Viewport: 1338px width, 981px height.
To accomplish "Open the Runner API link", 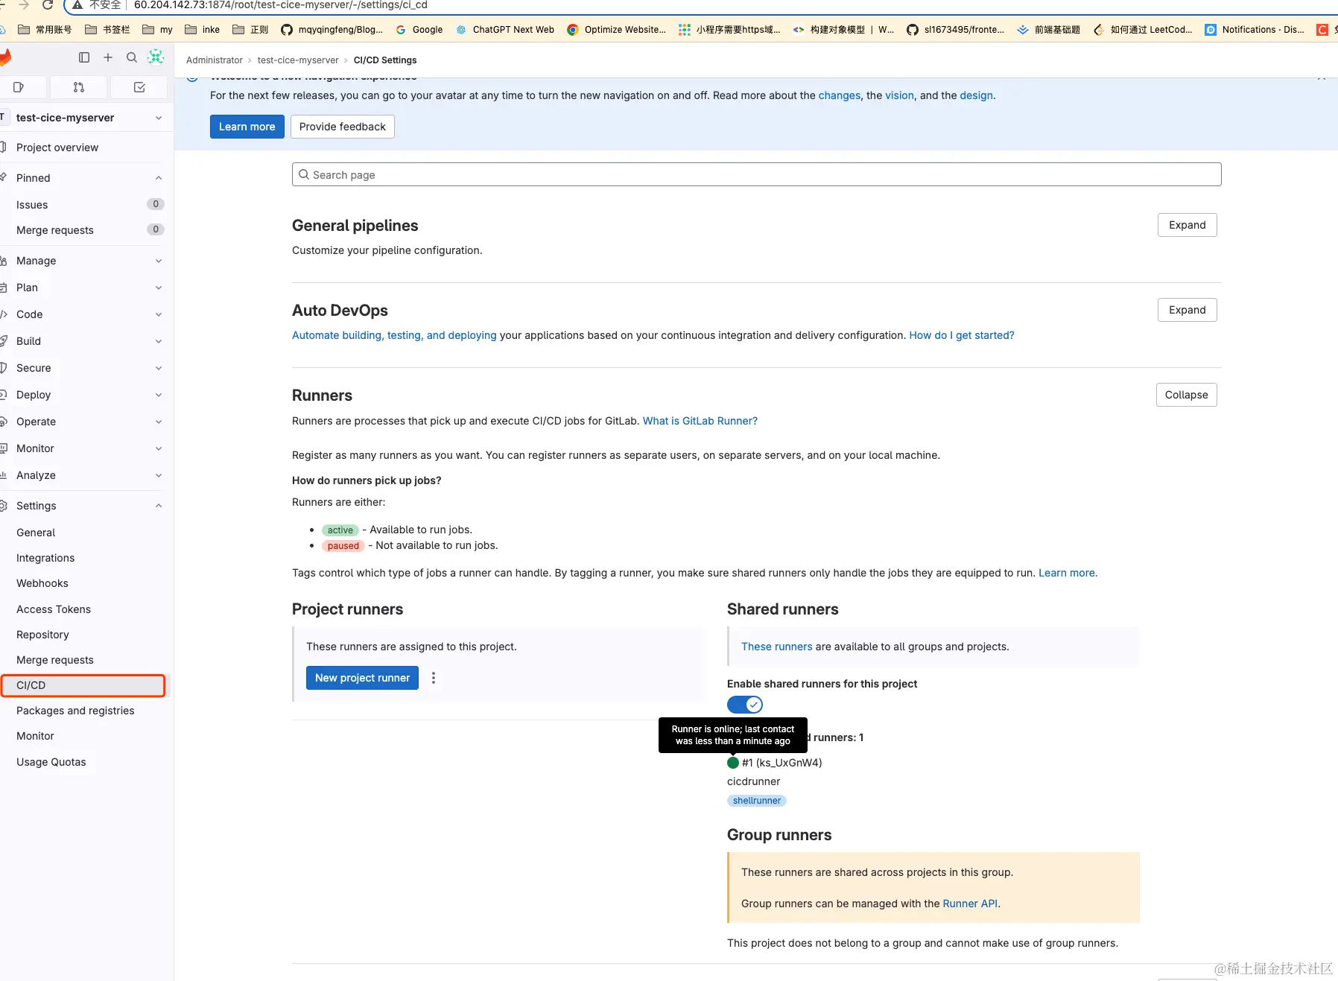I will coord(970,904).
